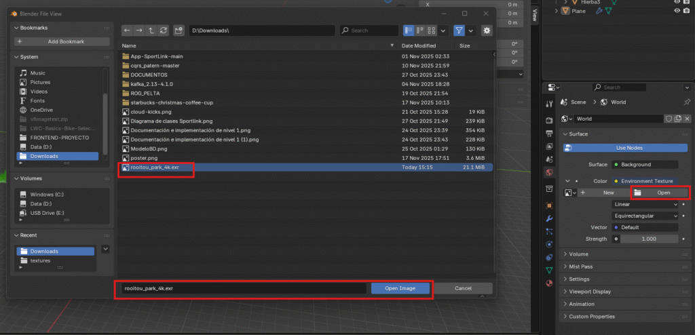Open filter settings dropdown arrow
This screenshot has height=335, width=695.
click(471, 31)
